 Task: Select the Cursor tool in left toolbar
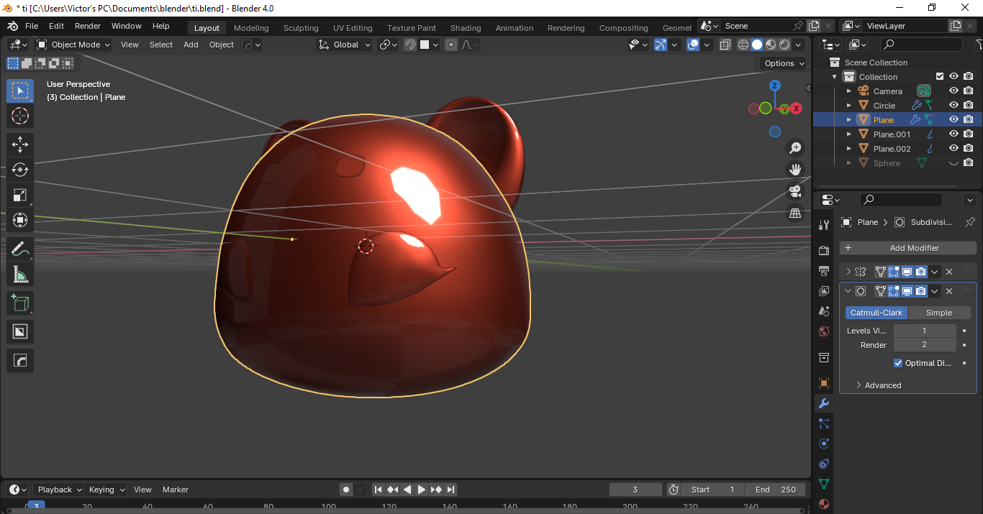(x=20, y=116)
